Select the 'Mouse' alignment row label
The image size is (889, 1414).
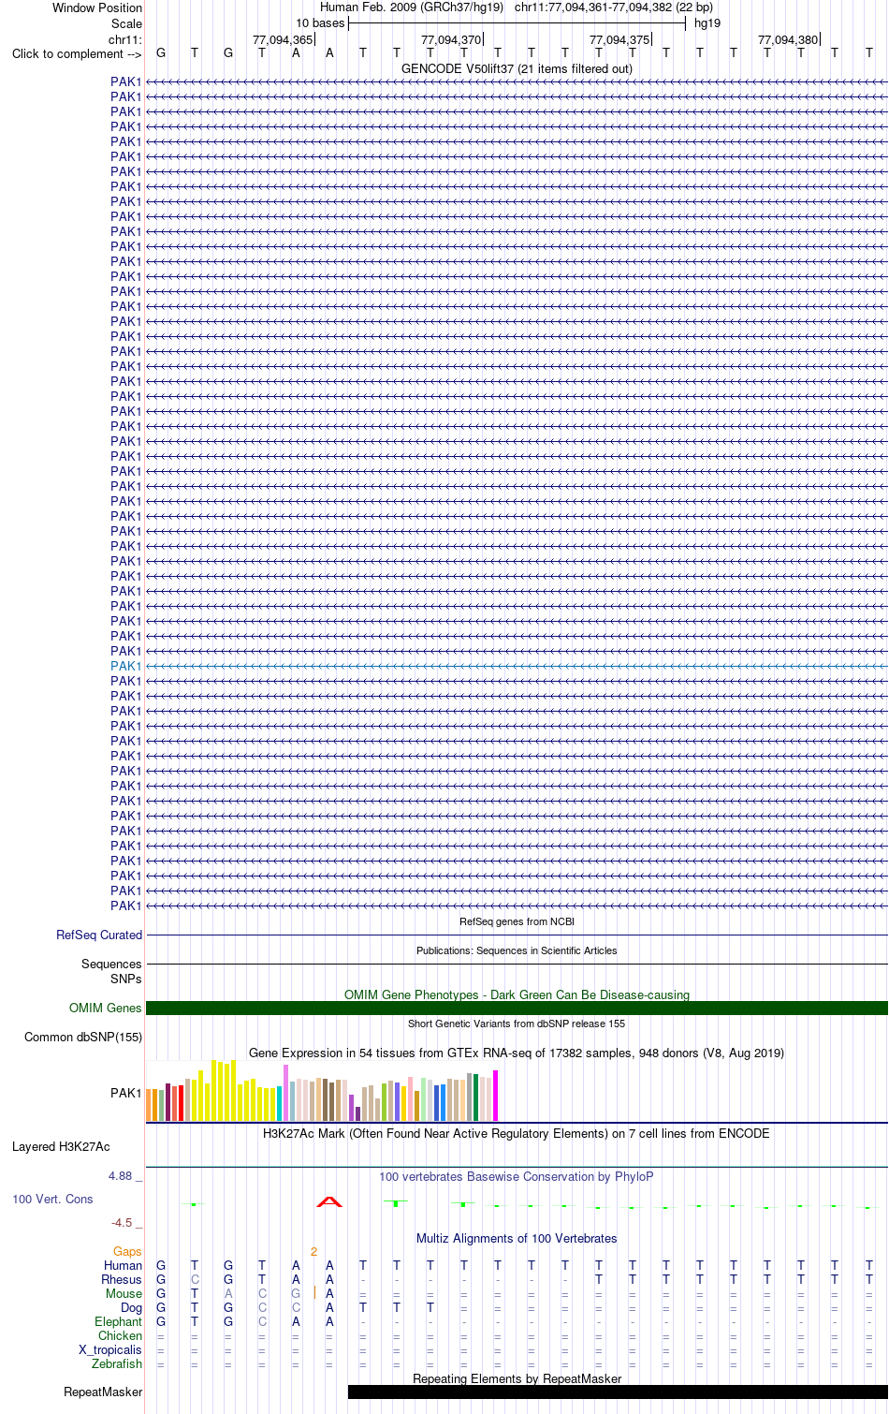[124, 1293]
